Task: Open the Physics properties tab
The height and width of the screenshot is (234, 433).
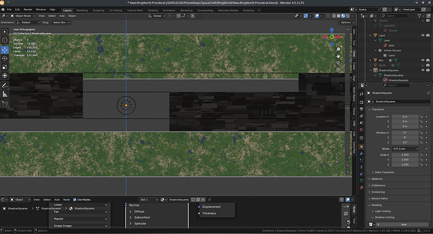Action: click(361, 167)
